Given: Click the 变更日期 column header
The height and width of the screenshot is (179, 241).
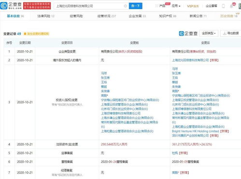Looking at the screenshot, I should pos(25,43).
